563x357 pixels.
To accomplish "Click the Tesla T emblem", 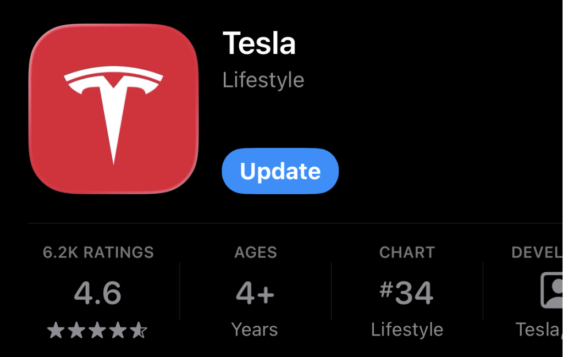I will pos(114,108).
